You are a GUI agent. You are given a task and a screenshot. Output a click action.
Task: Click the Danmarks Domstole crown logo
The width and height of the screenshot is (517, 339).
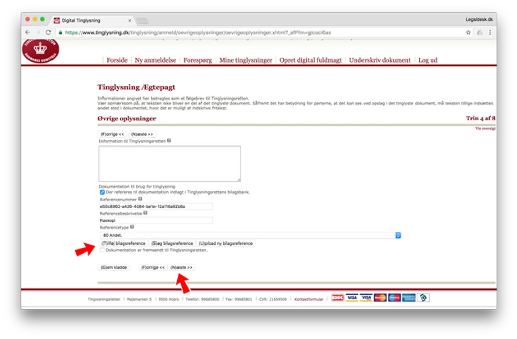click(40, 51)
